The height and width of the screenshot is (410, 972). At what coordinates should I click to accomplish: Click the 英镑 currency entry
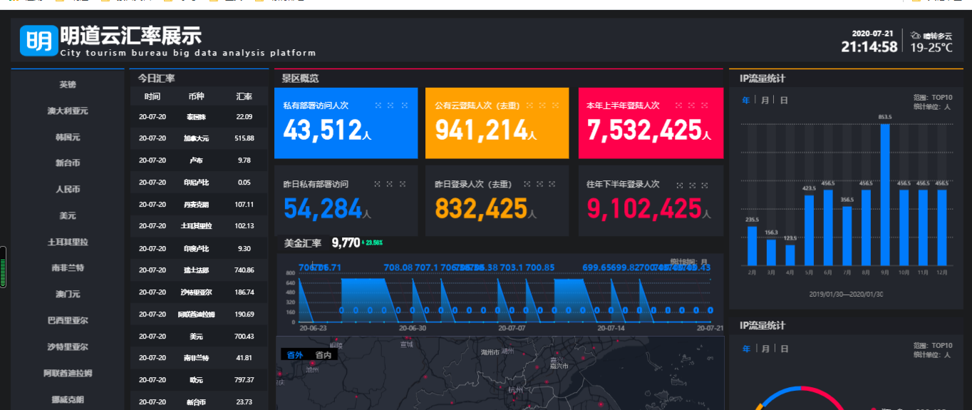pos(68,84)
